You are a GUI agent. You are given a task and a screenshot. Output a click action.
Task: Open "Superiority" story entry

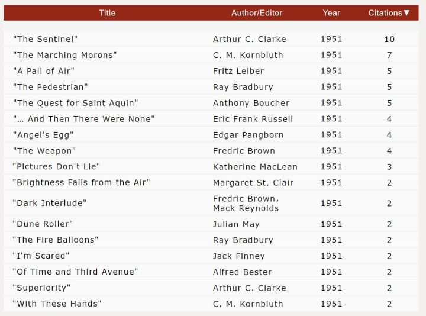pos(41,288)
